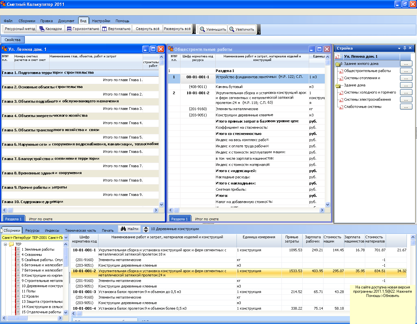Select 10-01-001-3 Установка балок row
This screenshot has height=324, width=417.
point(238,292)
